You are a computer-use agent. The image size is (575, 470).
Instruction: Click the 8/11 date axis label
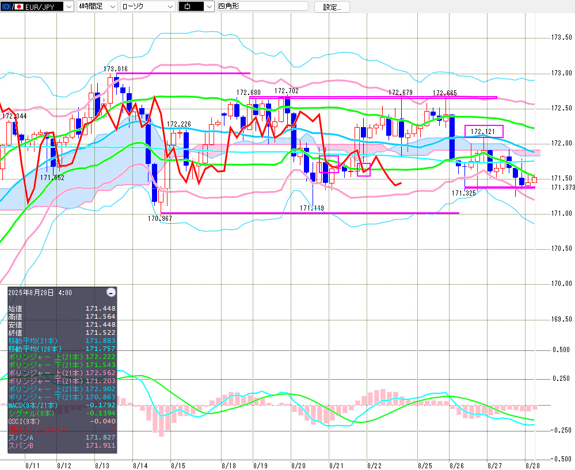[32, 465]
